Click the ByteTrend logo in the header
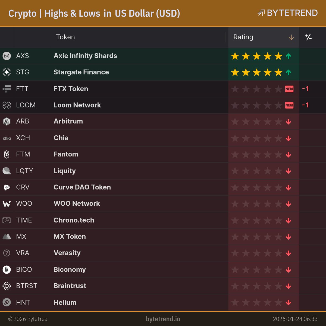Screen dimensions: 326x326 click(287, 13)
